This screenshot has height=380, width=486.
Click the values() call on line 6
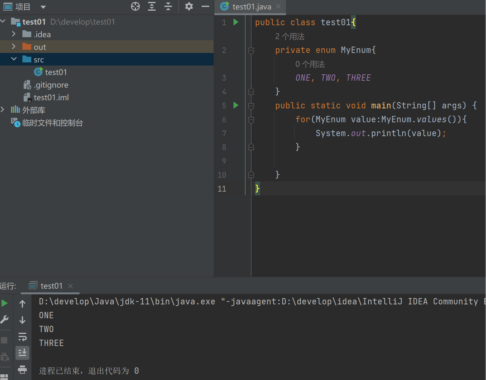click(436, 119)
